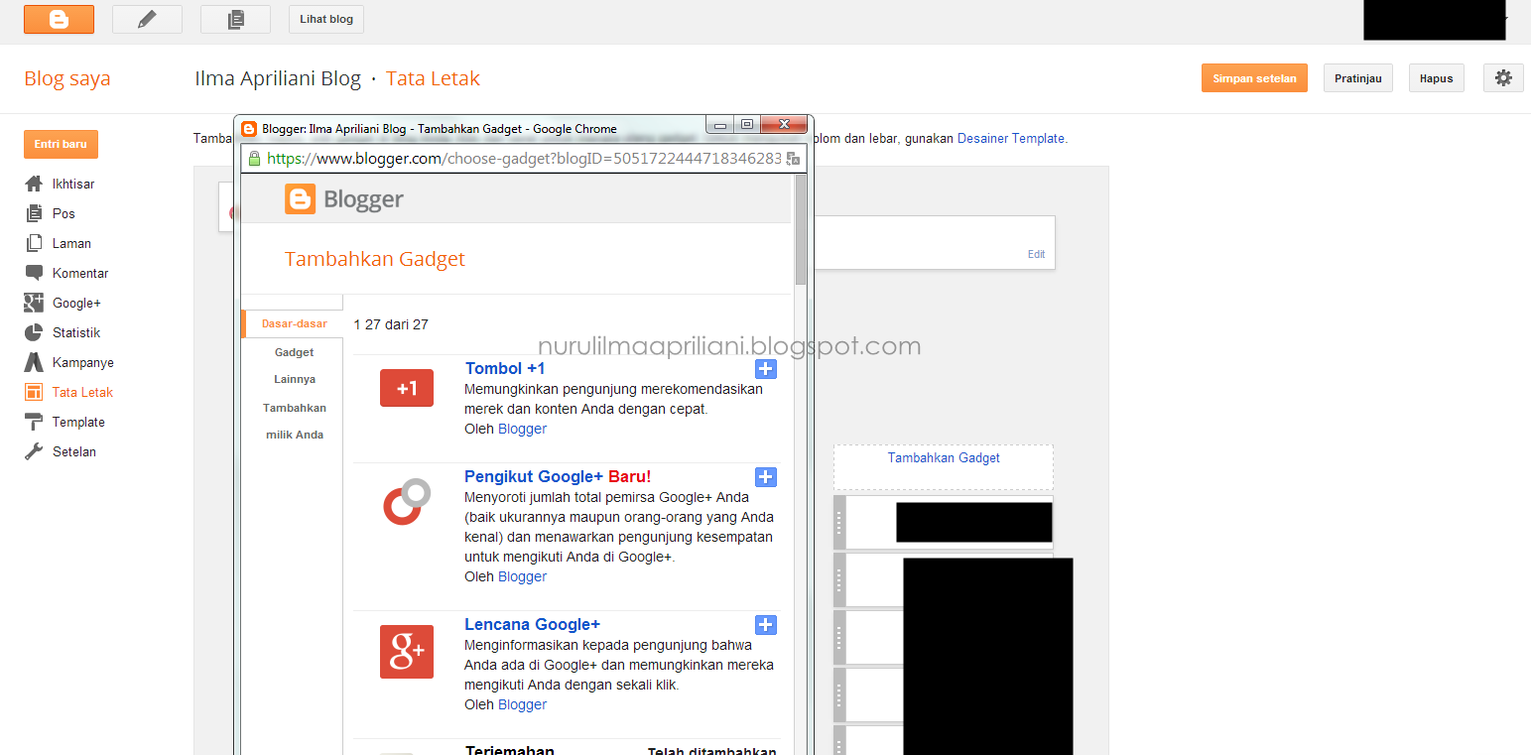Image resolution: width=1531 pixels, height=755 pixels.
Task: Select the Gadget Lainnya tab
Action: tap(295, 366)
